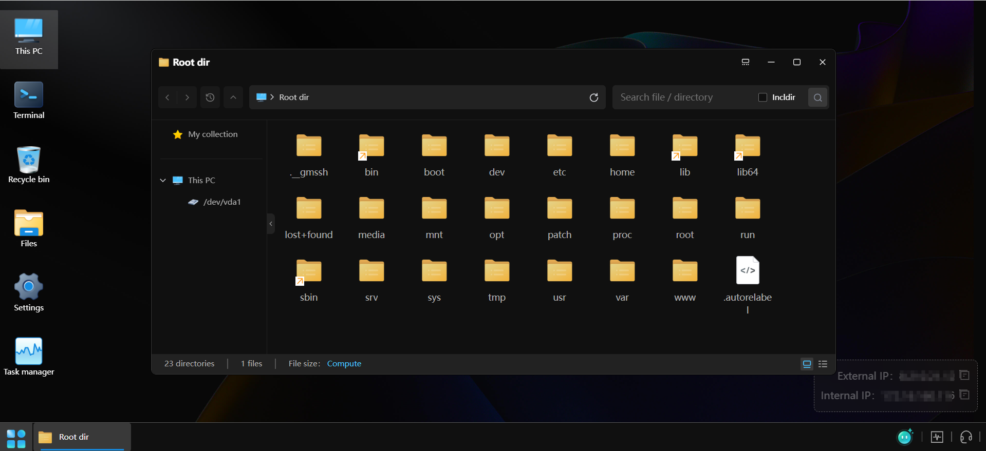Select the var folder
986x451 pixels.
[x=622, y=281]
